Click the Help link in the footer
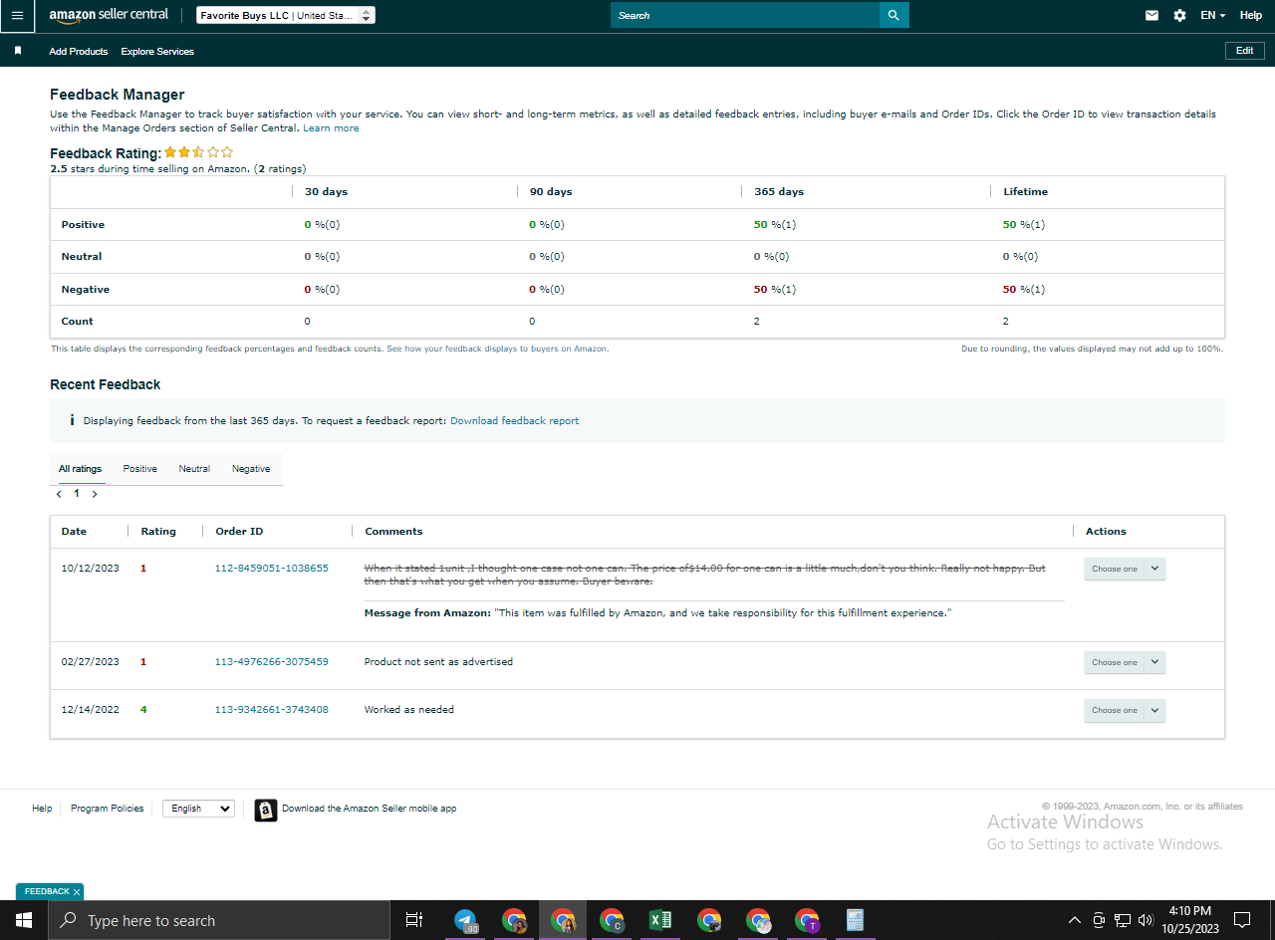 pos(42,809)
